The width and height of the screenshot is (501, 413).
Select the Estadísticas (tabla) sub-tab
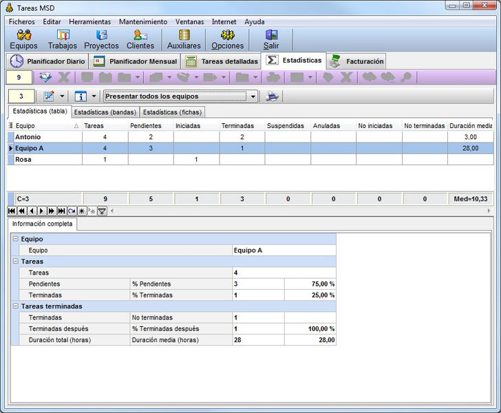point(40,112)
